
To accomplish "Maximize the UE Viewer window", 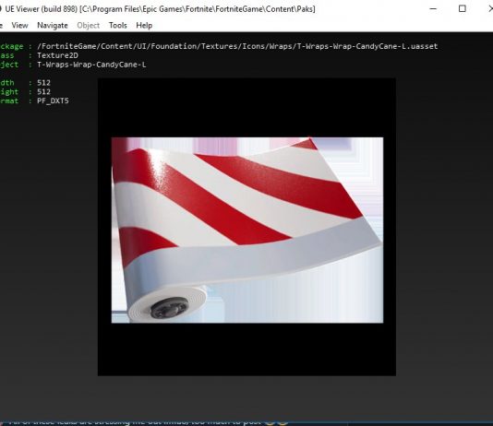I will point(463,9).
